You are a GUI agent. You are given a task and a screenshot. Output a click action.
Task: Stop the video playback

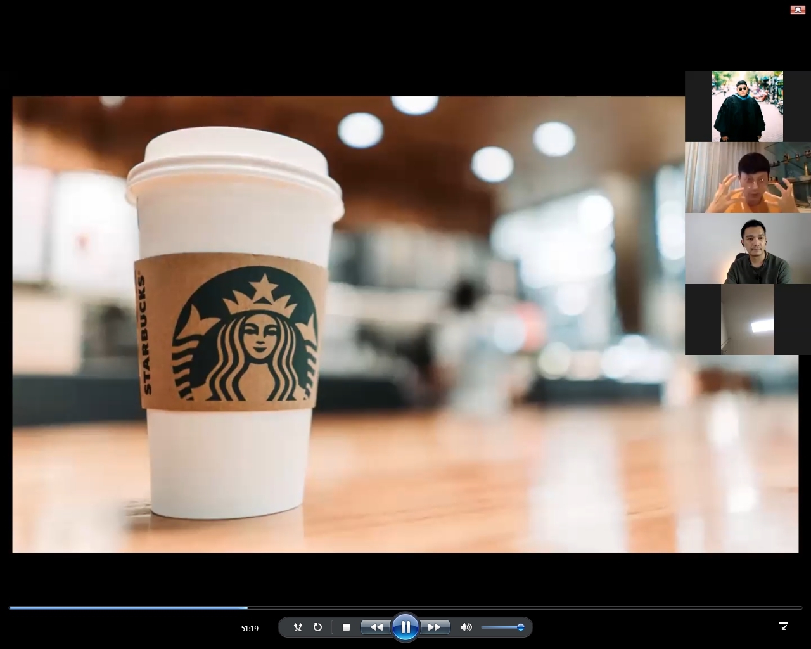[346, 627]
